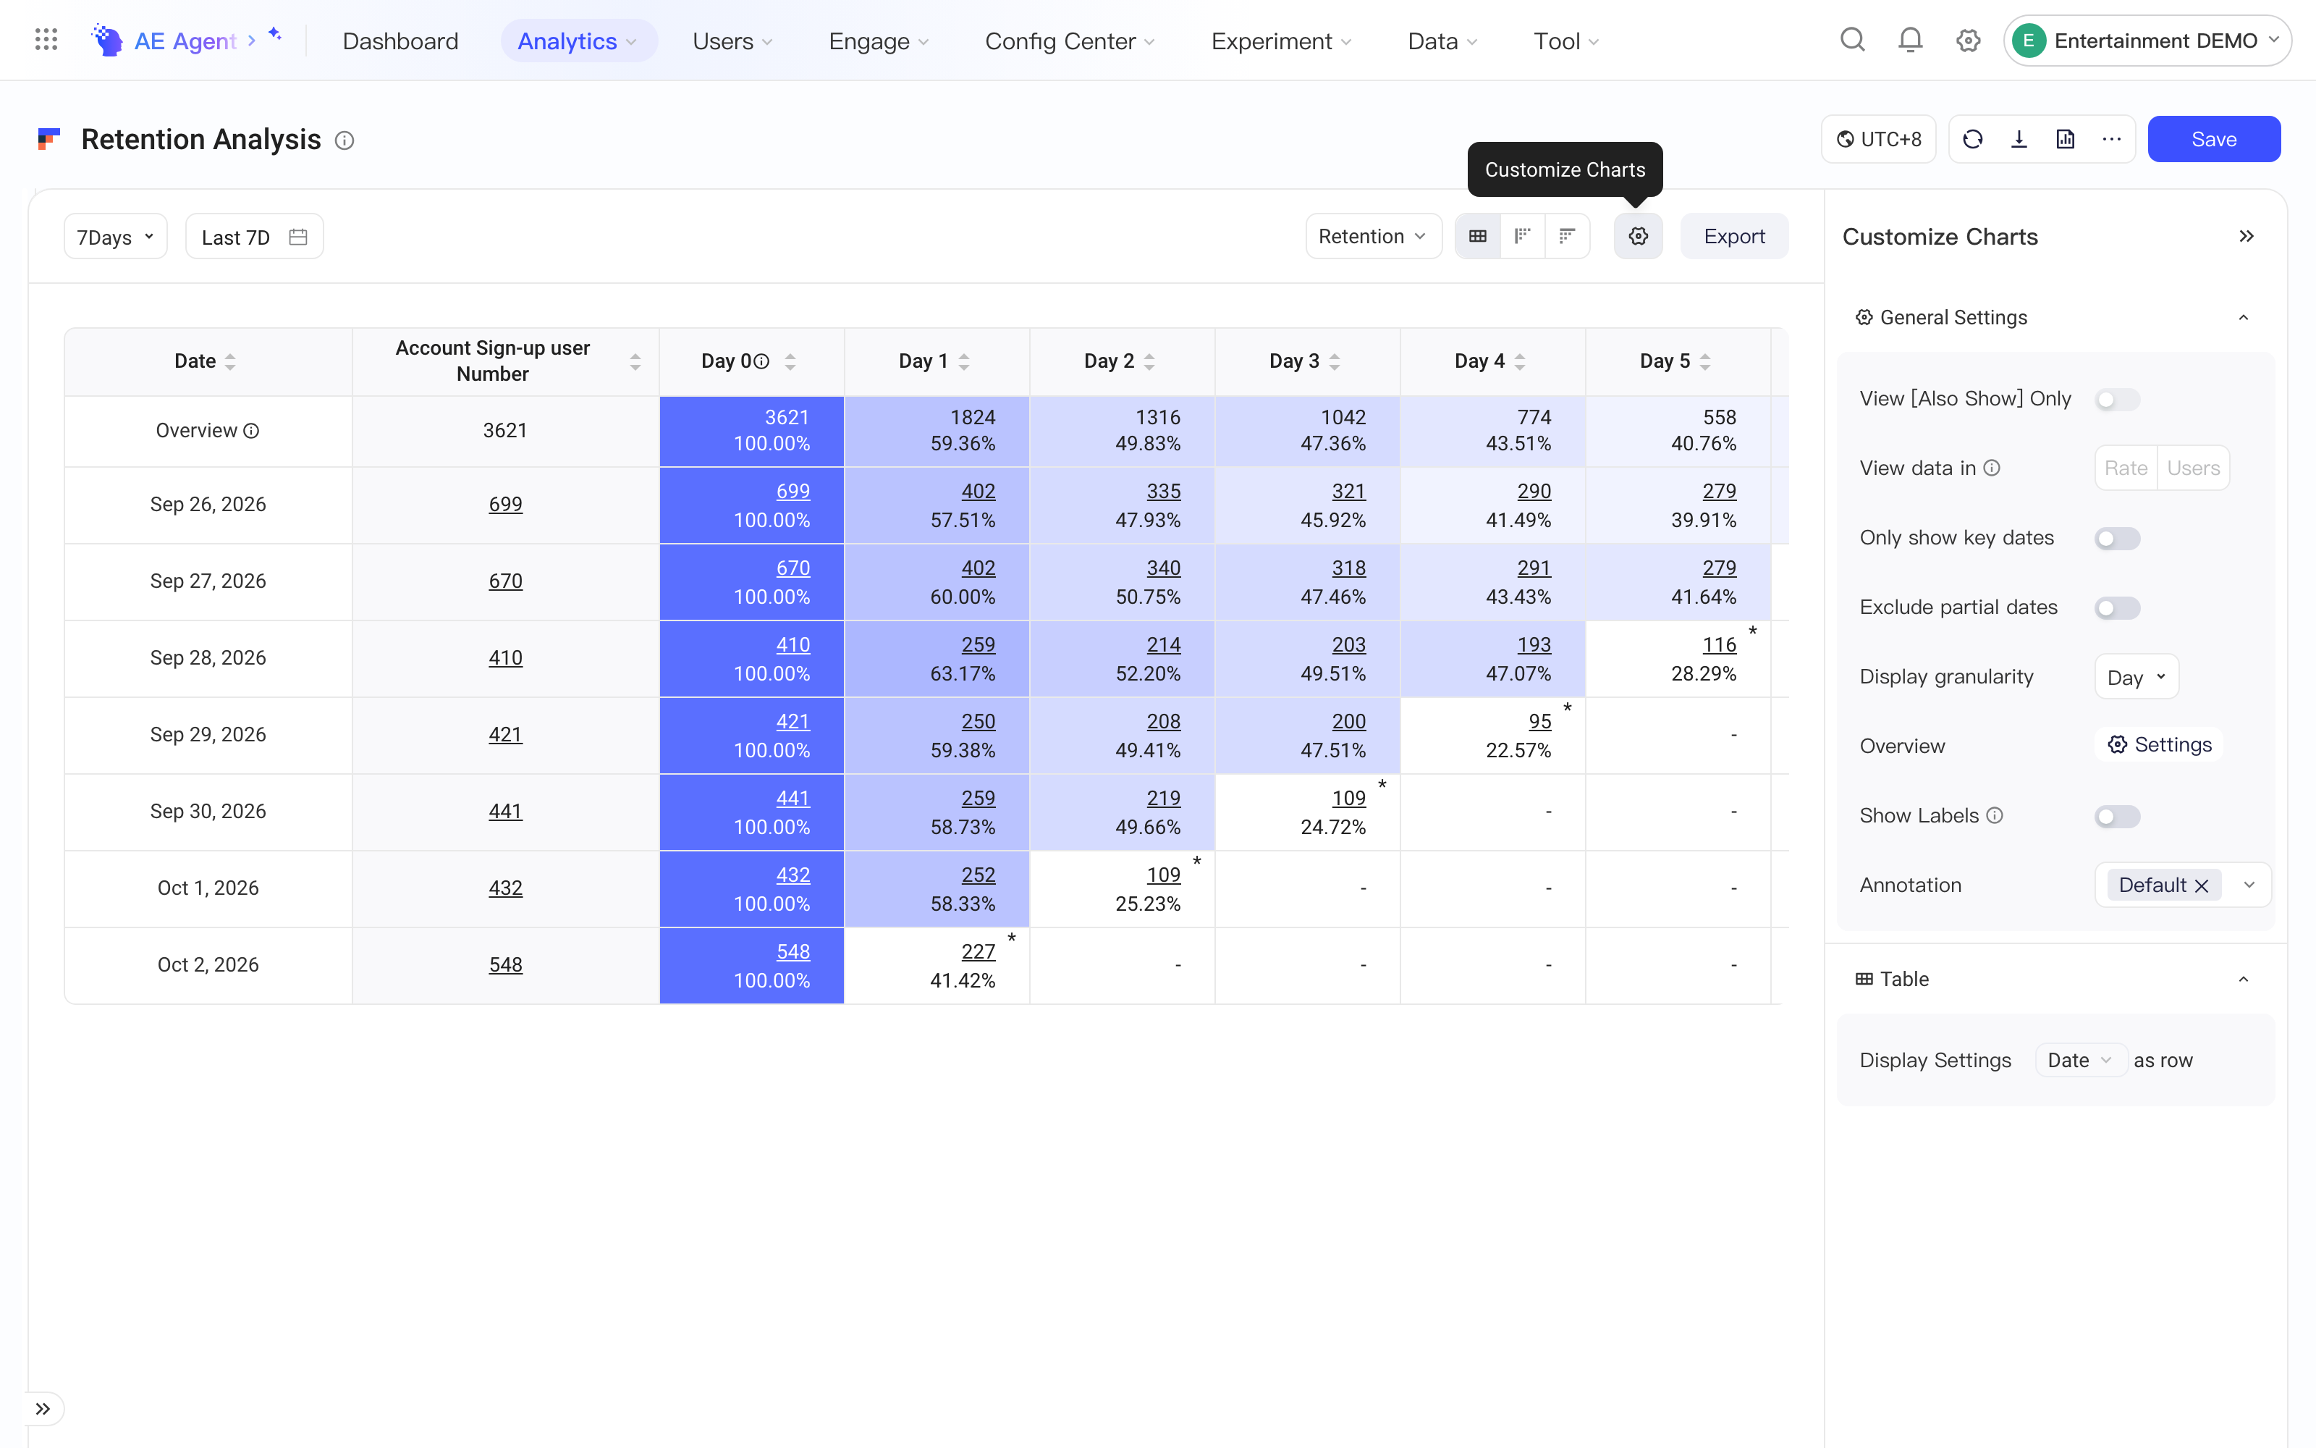Click the Customize Charts gear icon
Image resolution: width=2316 pixels, height=1448 pixels.
1639,237
